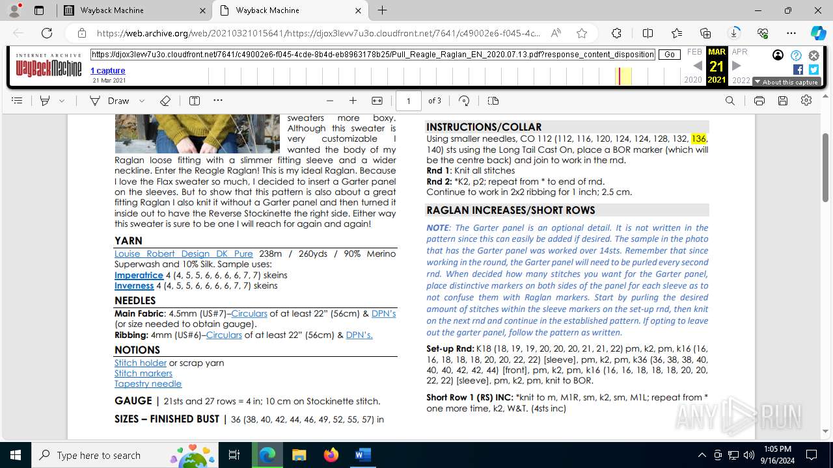Click the Wayback Machine logo
The height and width of the screenshot is (468, 833).
(49, 66)
